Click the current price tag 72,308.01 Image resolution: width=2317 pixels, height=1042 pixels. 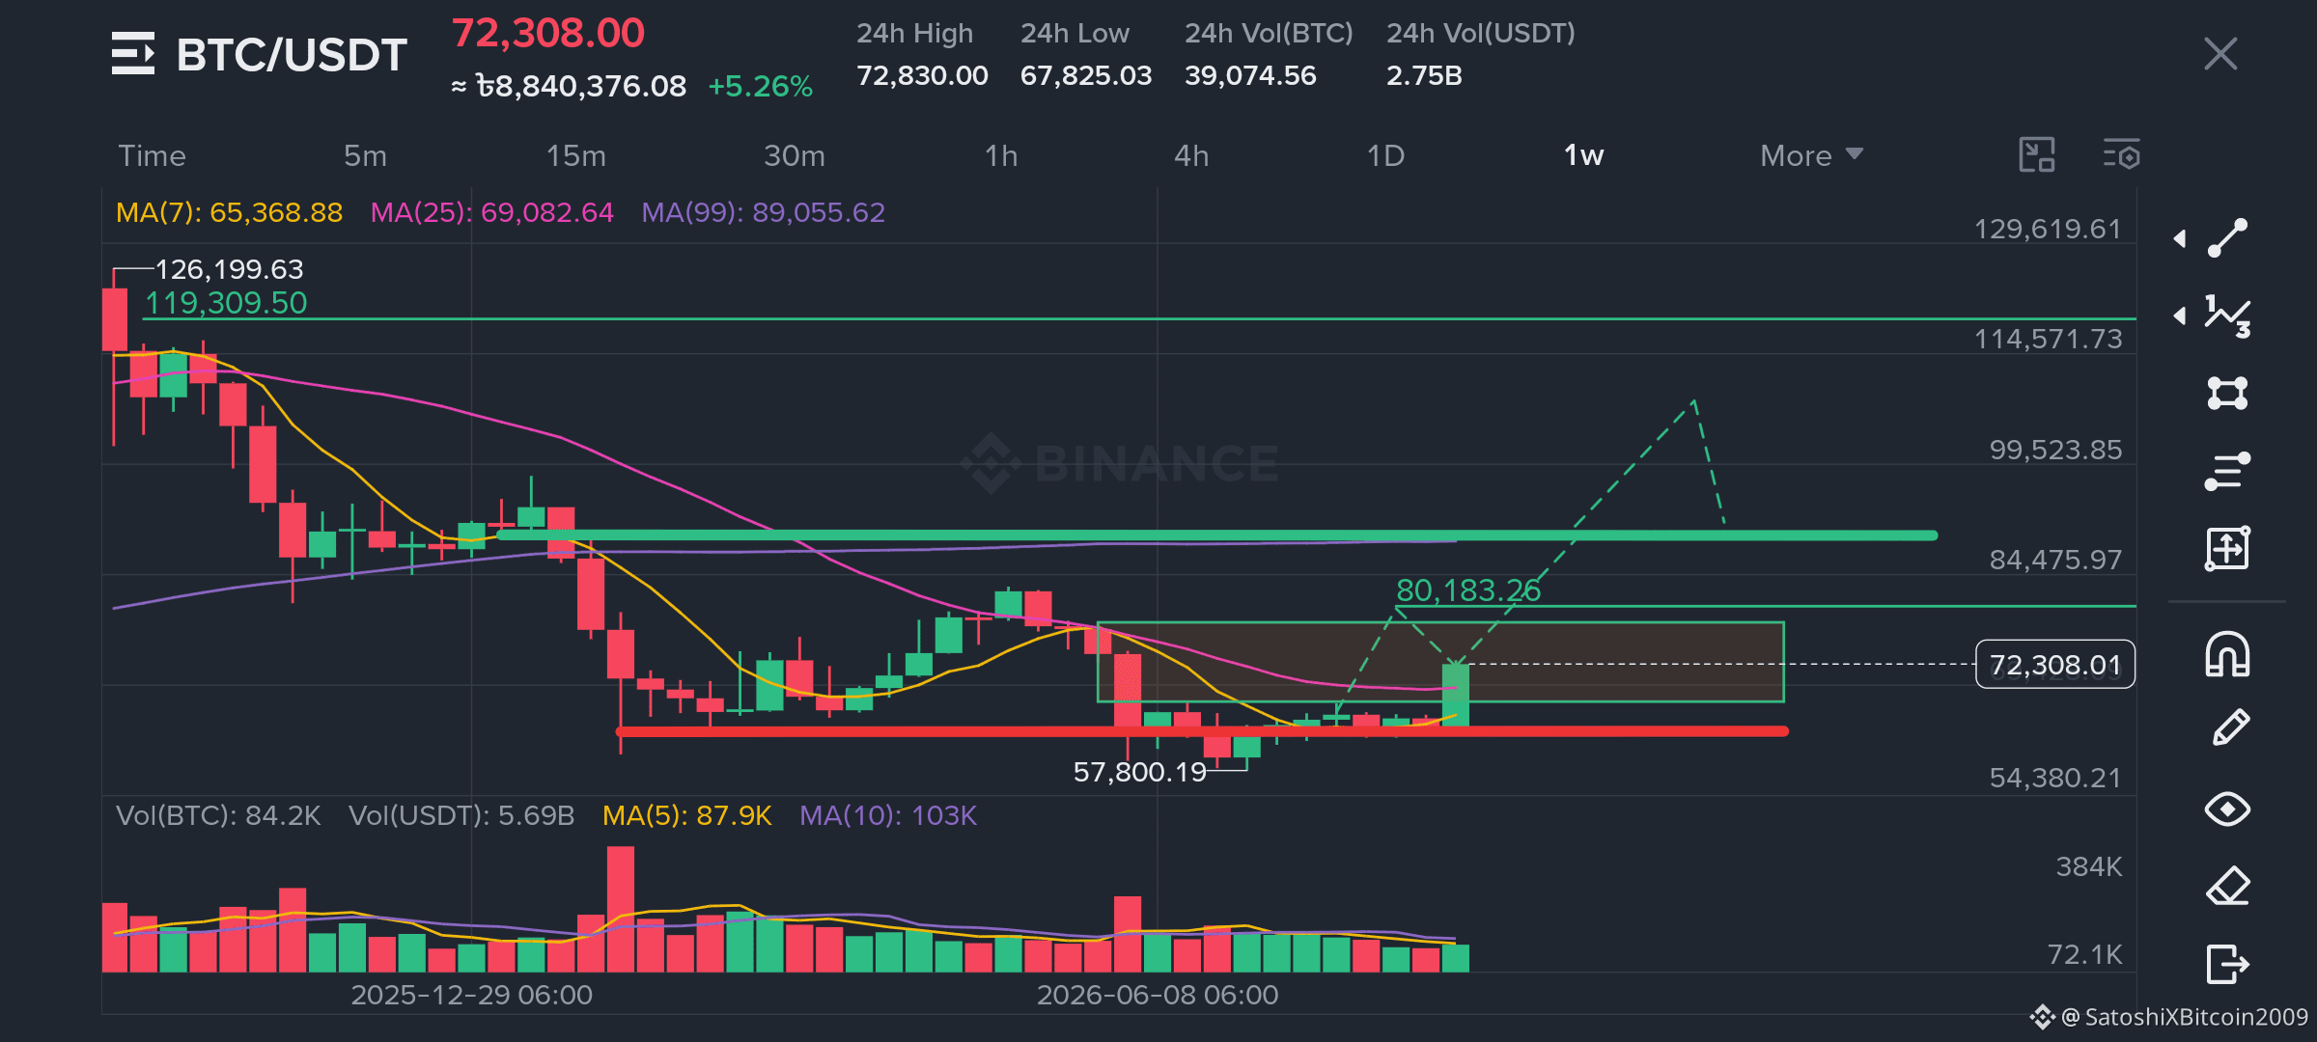click(2055, 665)
